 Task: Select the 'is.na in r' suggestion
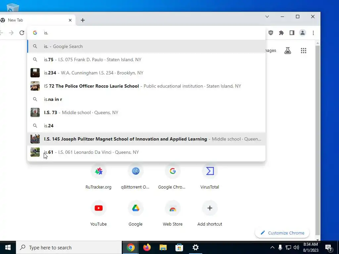[146, 99]
